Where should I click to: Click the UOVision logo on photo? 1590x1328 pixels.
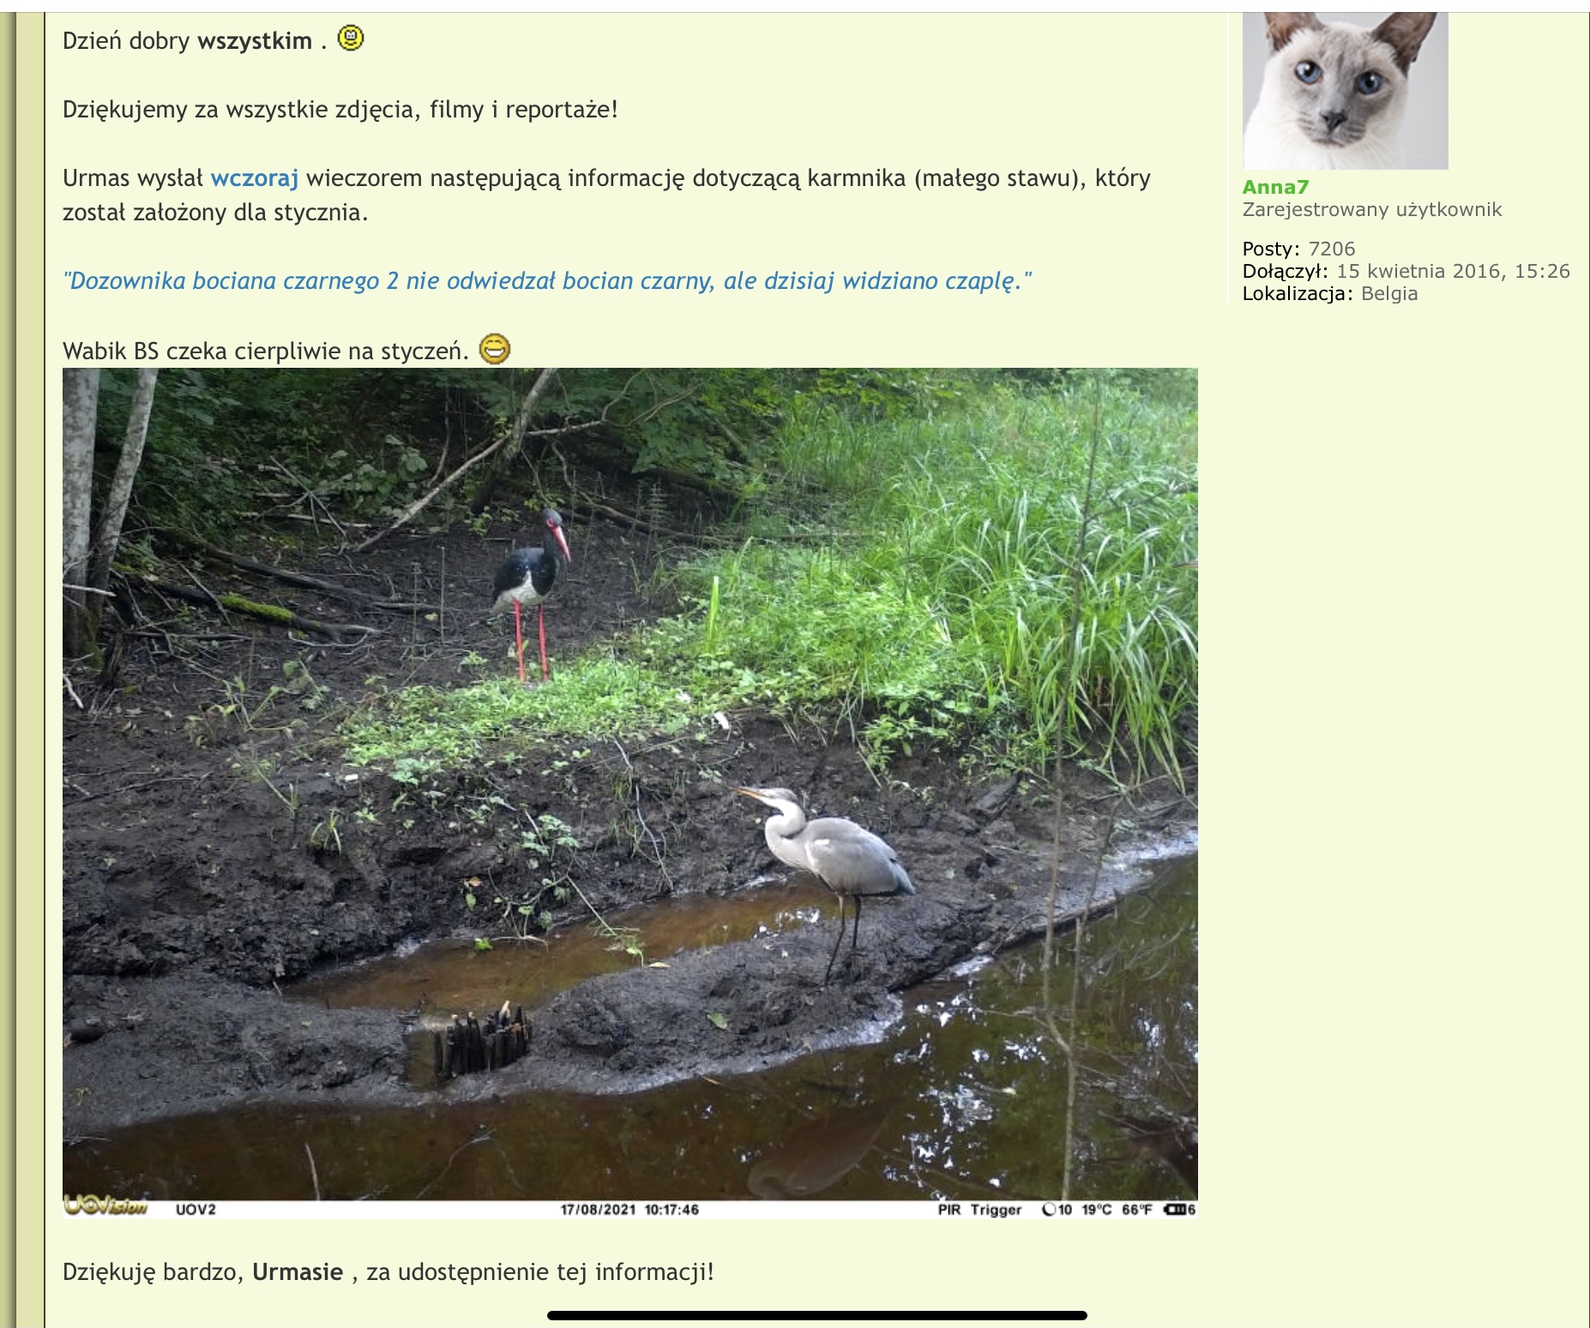pos(105,1207)
